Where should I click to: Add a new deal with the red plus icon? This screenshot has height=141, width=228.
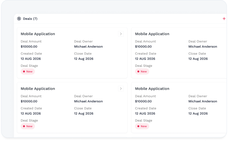pos(224,19)
